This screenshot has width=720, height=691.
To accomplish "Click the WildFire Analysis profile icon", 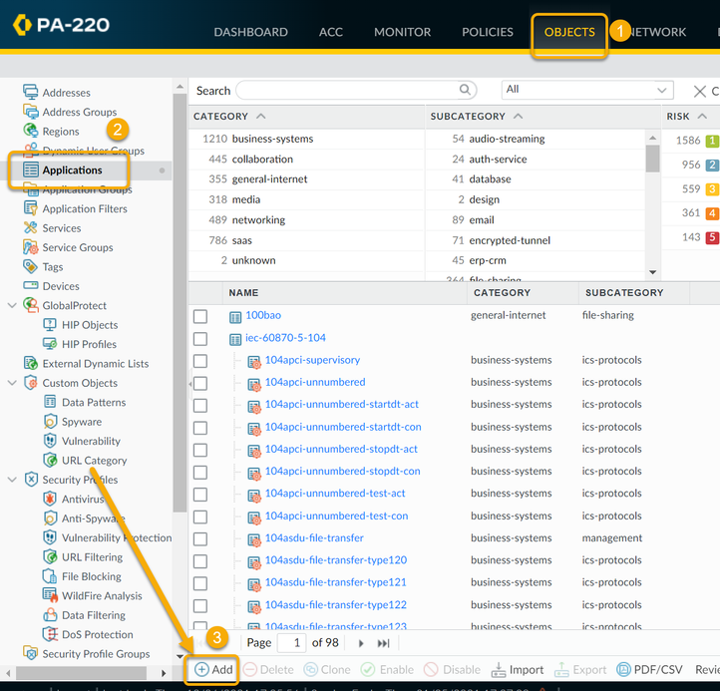I will point(52,596).
